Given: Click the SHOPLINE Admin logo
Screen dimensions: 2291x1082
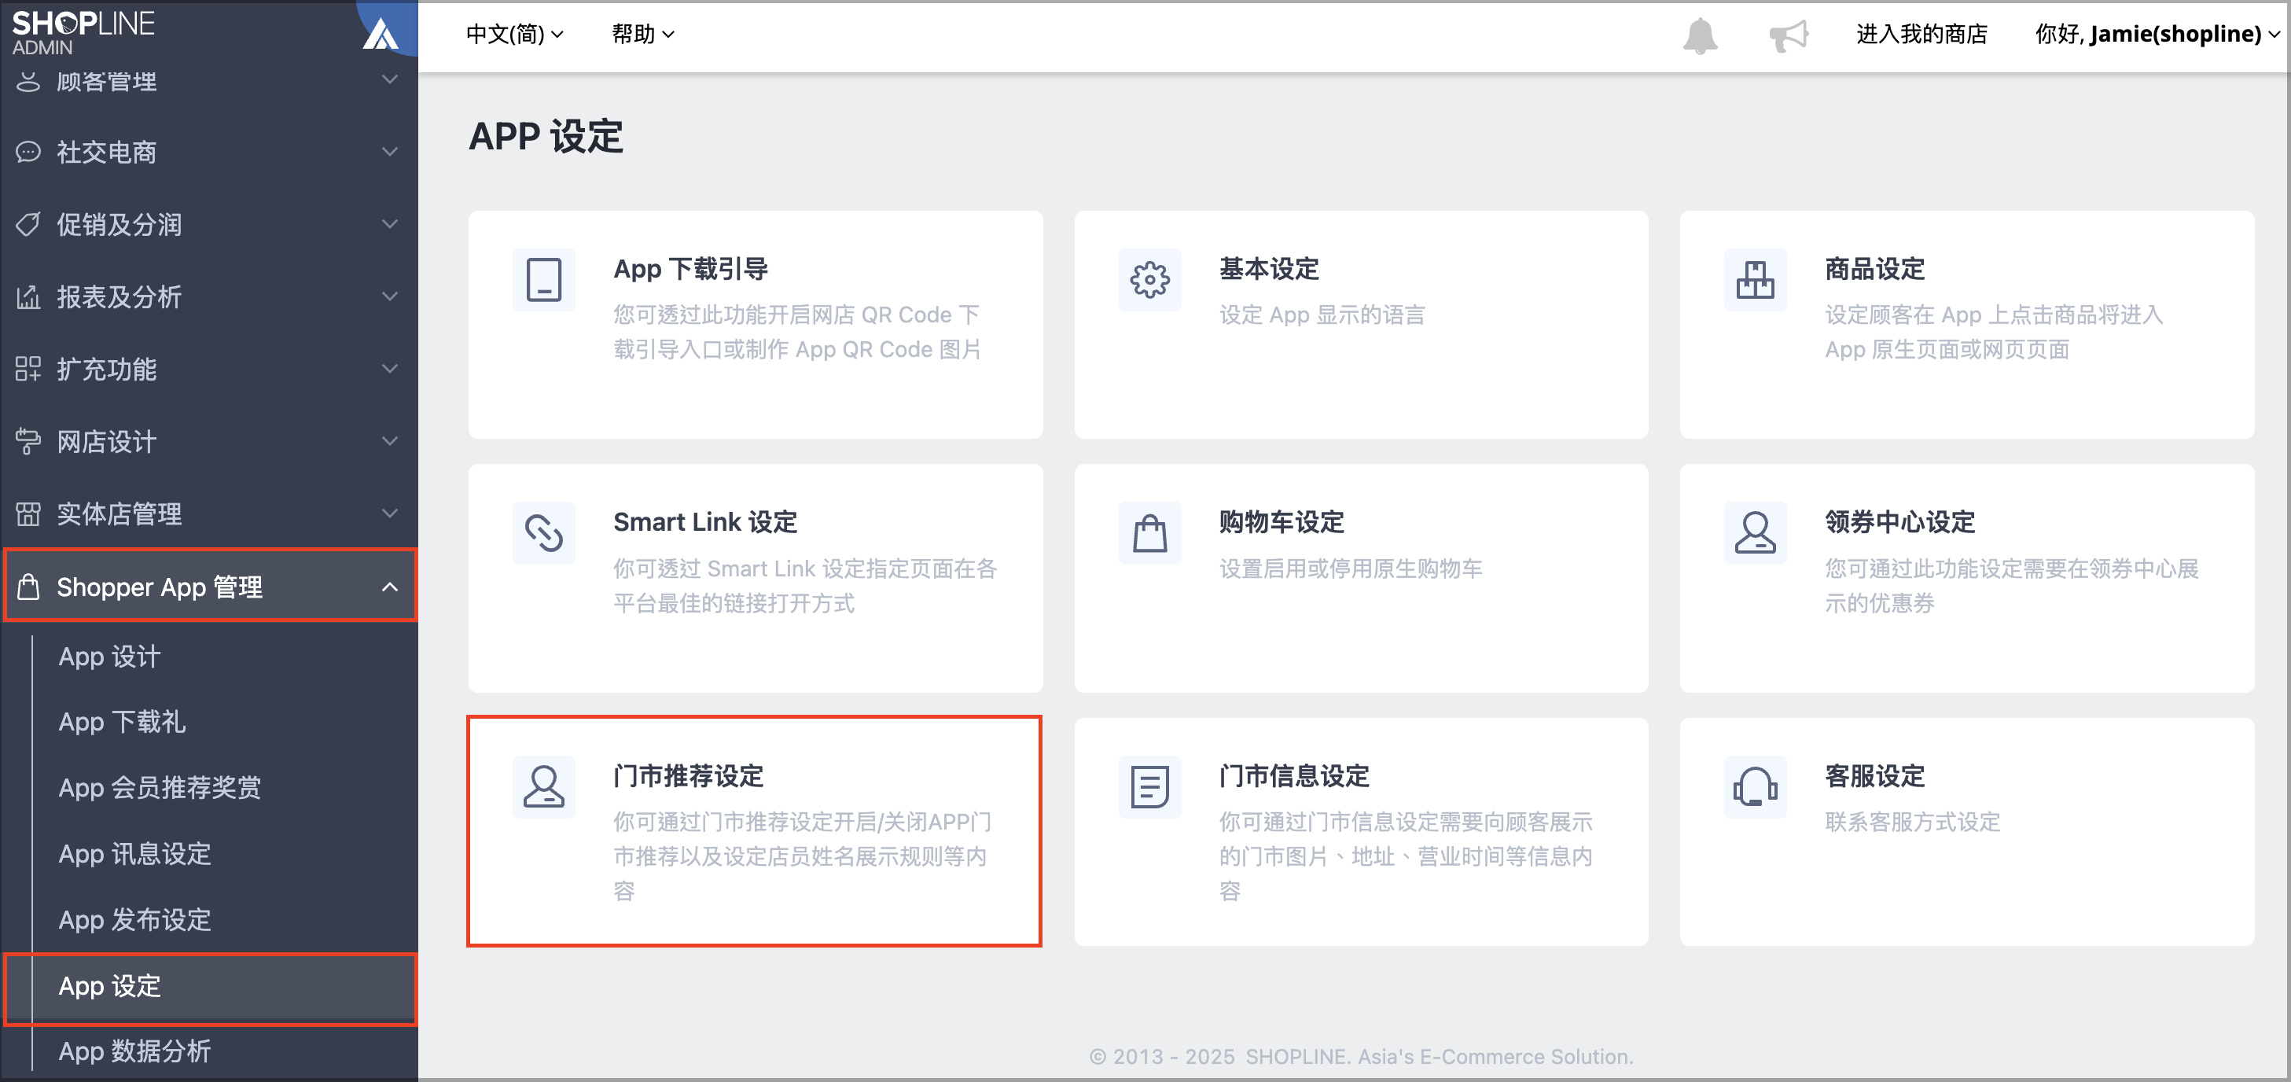Looking at the screenshot, I should pyautogui.click(x=83, y=32).
